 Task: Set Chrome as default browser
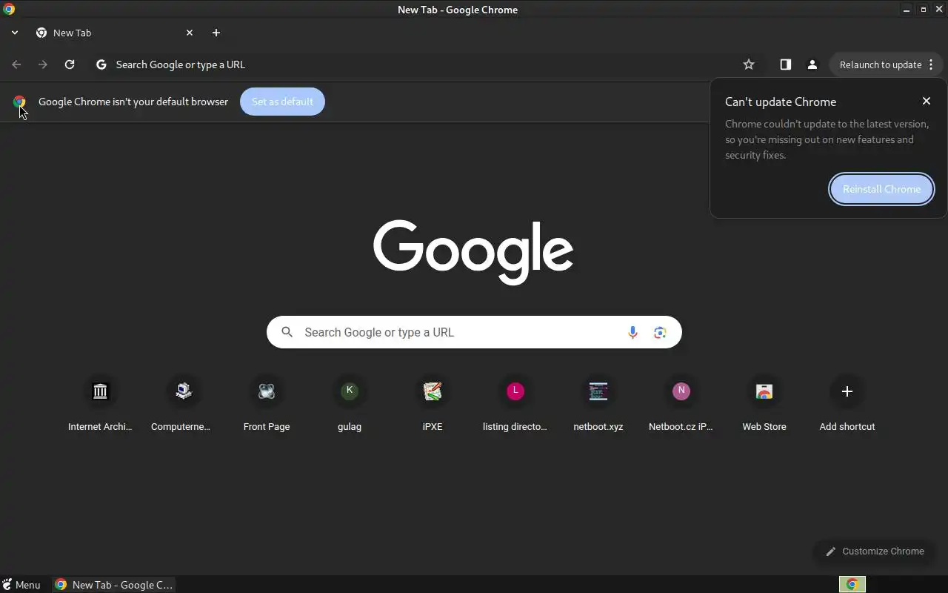(x=282, y=102)
